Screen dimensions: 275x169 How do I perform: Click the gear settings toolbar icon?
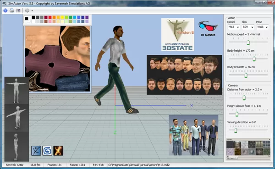pyautogui.click(x=27, y=11)
